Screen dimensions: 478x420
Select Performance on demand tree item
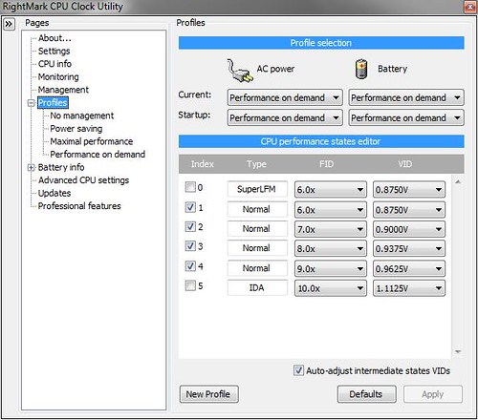[x=98, y=155]
